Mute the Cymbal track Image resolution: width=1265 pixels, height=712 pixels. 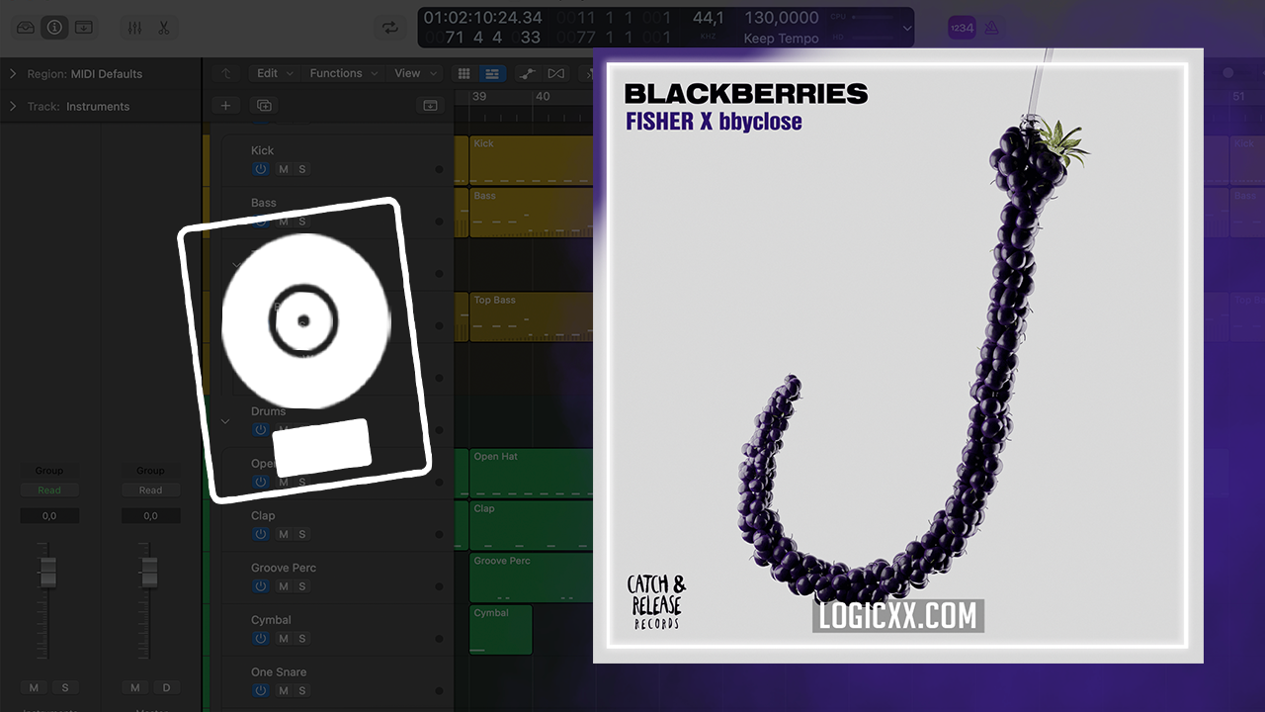[284, 639]
